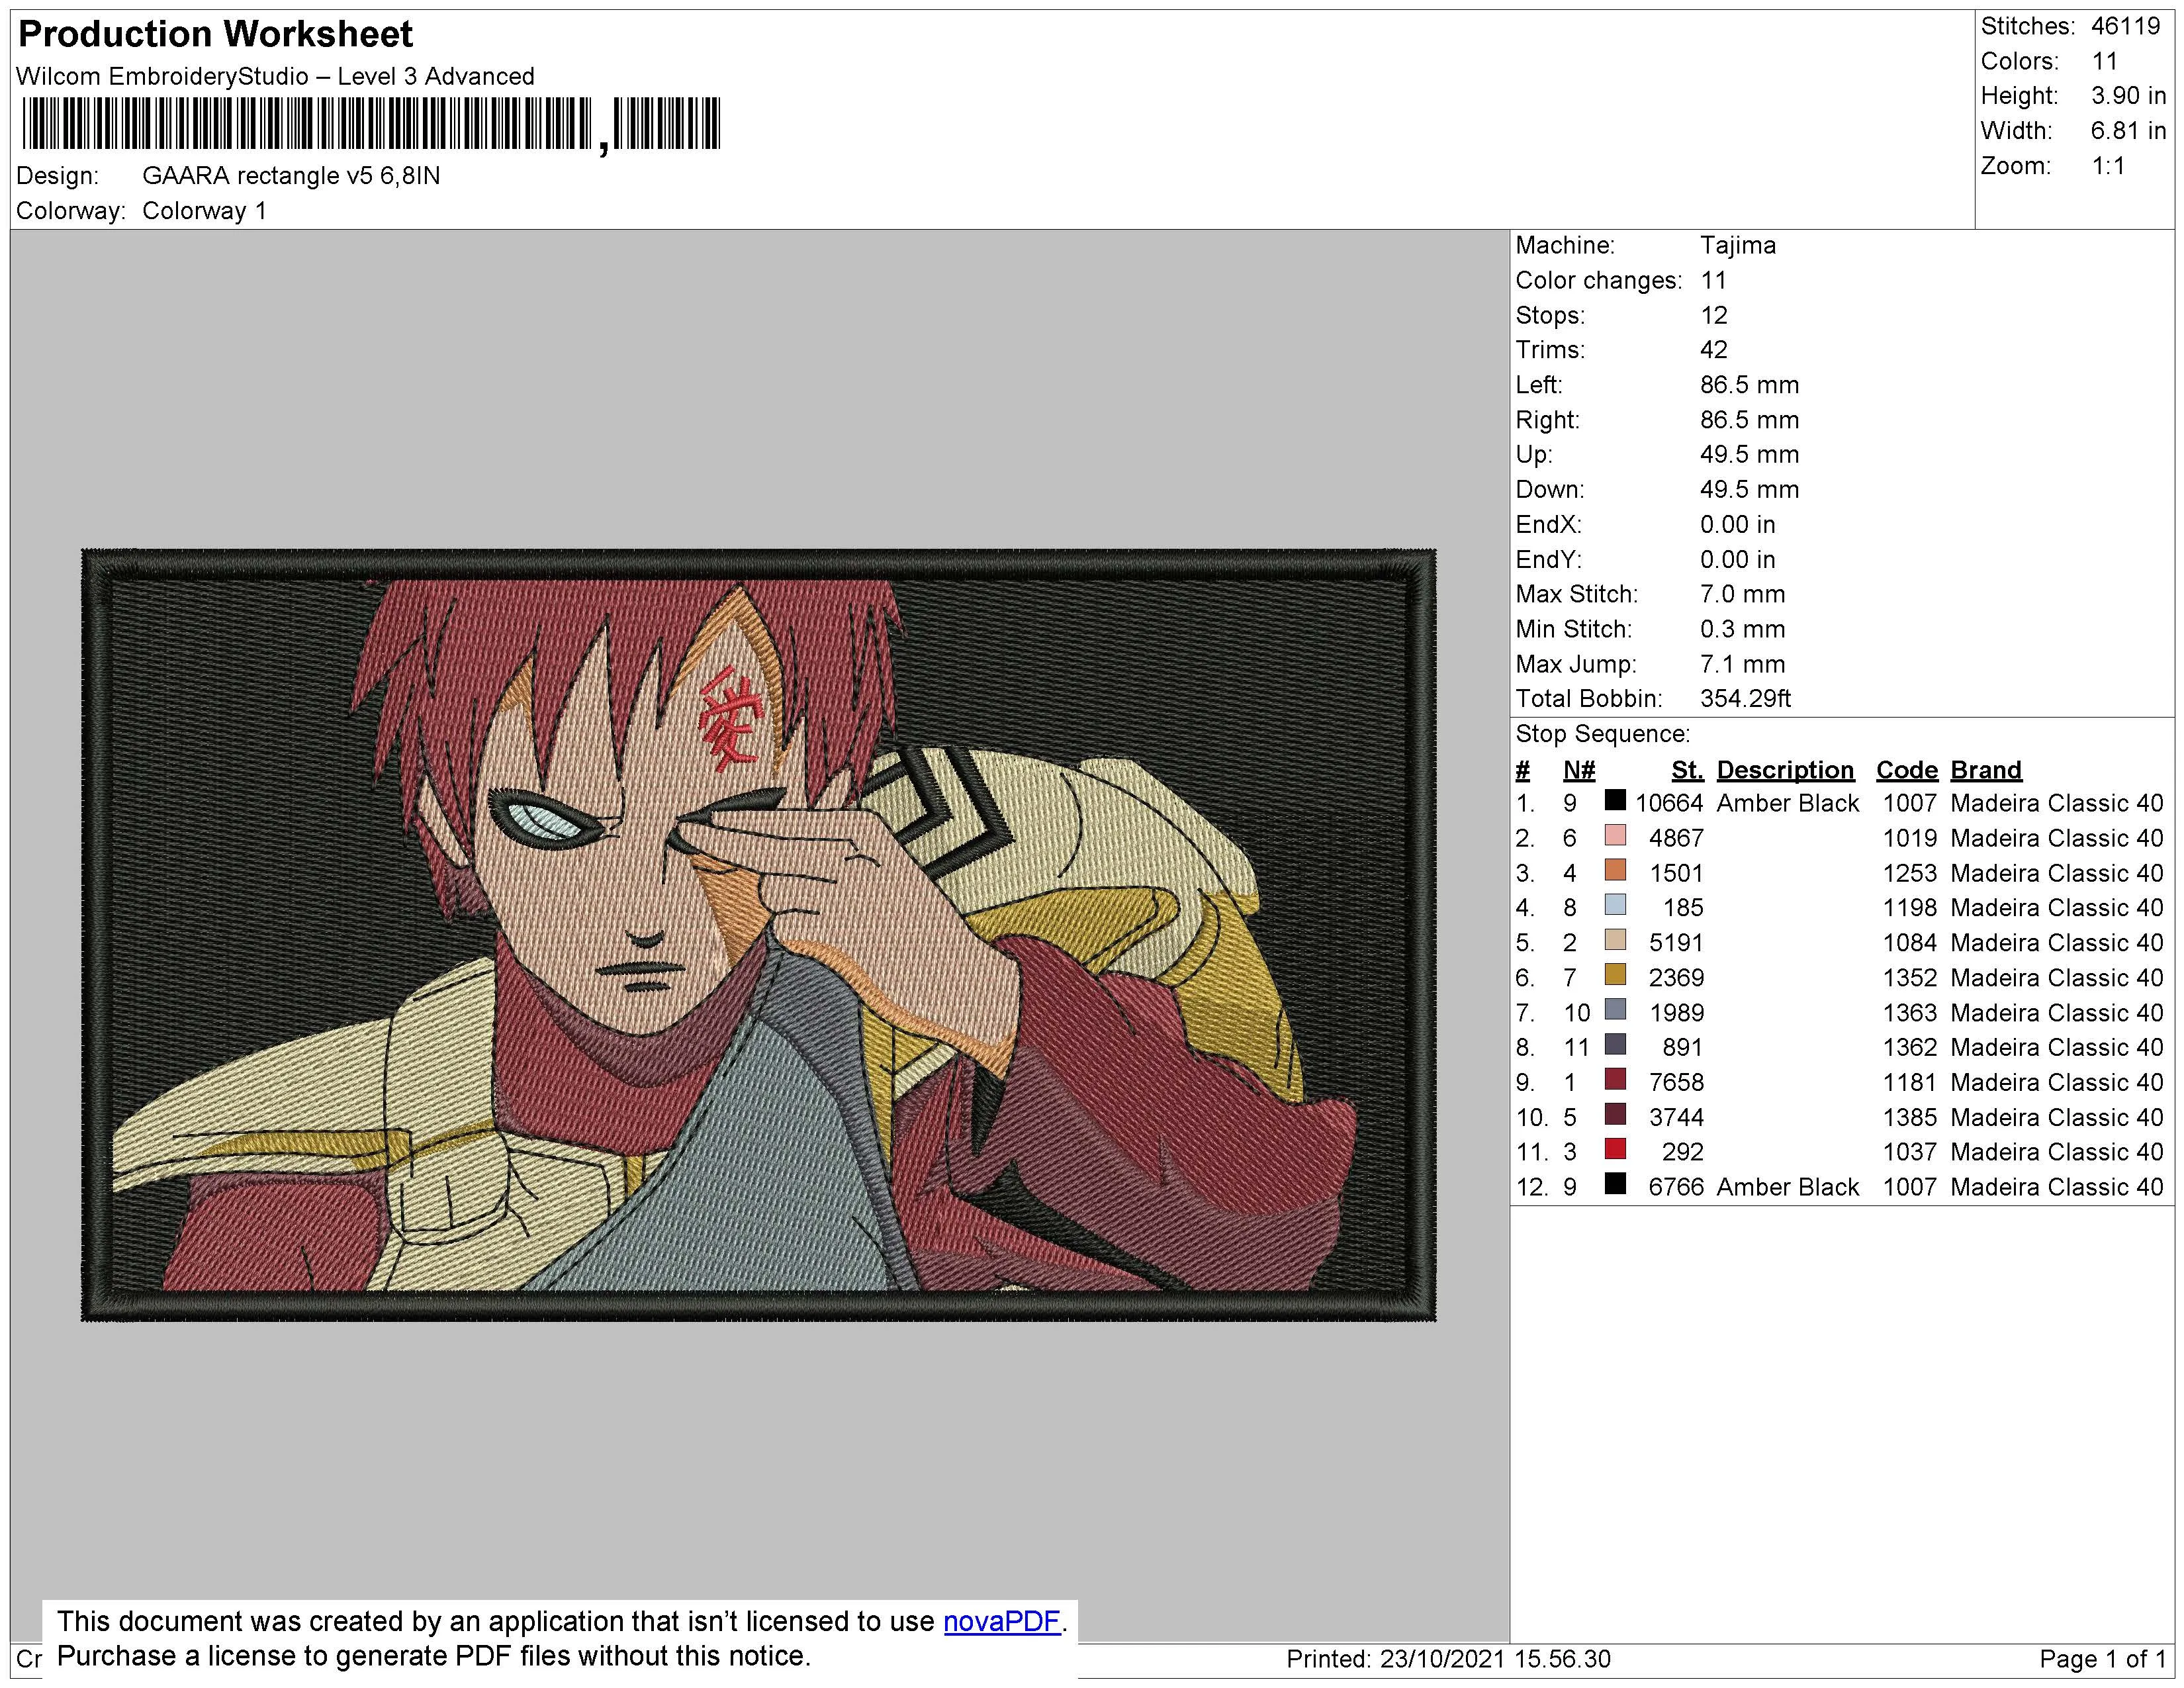The image size is (2184, 1688).
Task: Click design name 'GAARA rectangle v5 6,8IN'
Action: point(291,176)
